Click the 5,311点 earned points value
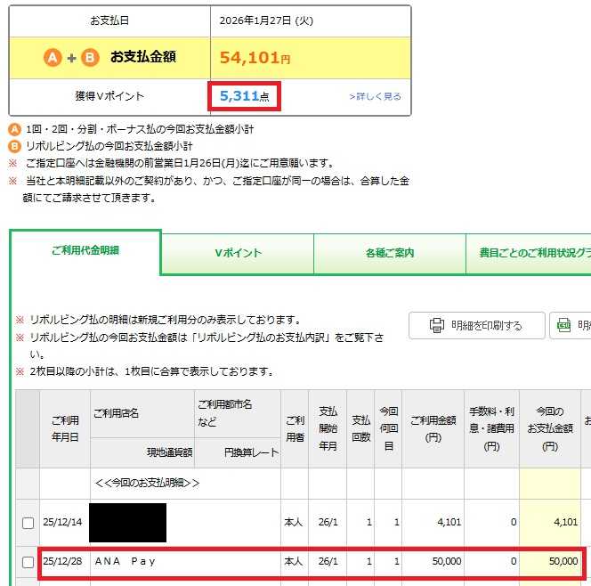Image resolution: width=591 pixels, height=586 pixels. [x=244, y=96]
